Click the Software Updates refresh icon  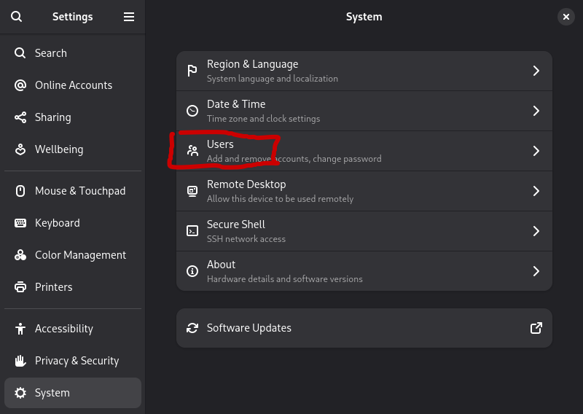[192, 328]
